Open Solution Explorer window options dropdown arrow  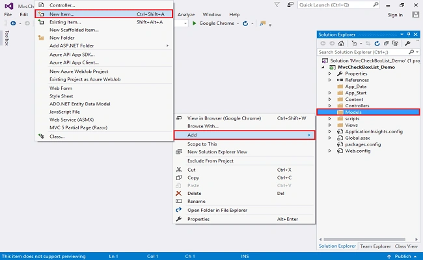click(402, 34)
